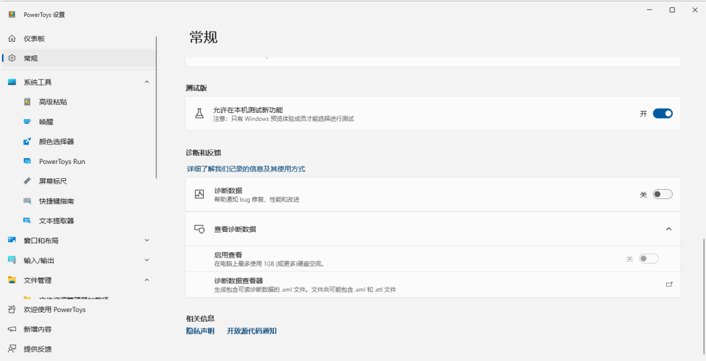Click the 唤醒 coffee cup icon

tap(27, 122)
